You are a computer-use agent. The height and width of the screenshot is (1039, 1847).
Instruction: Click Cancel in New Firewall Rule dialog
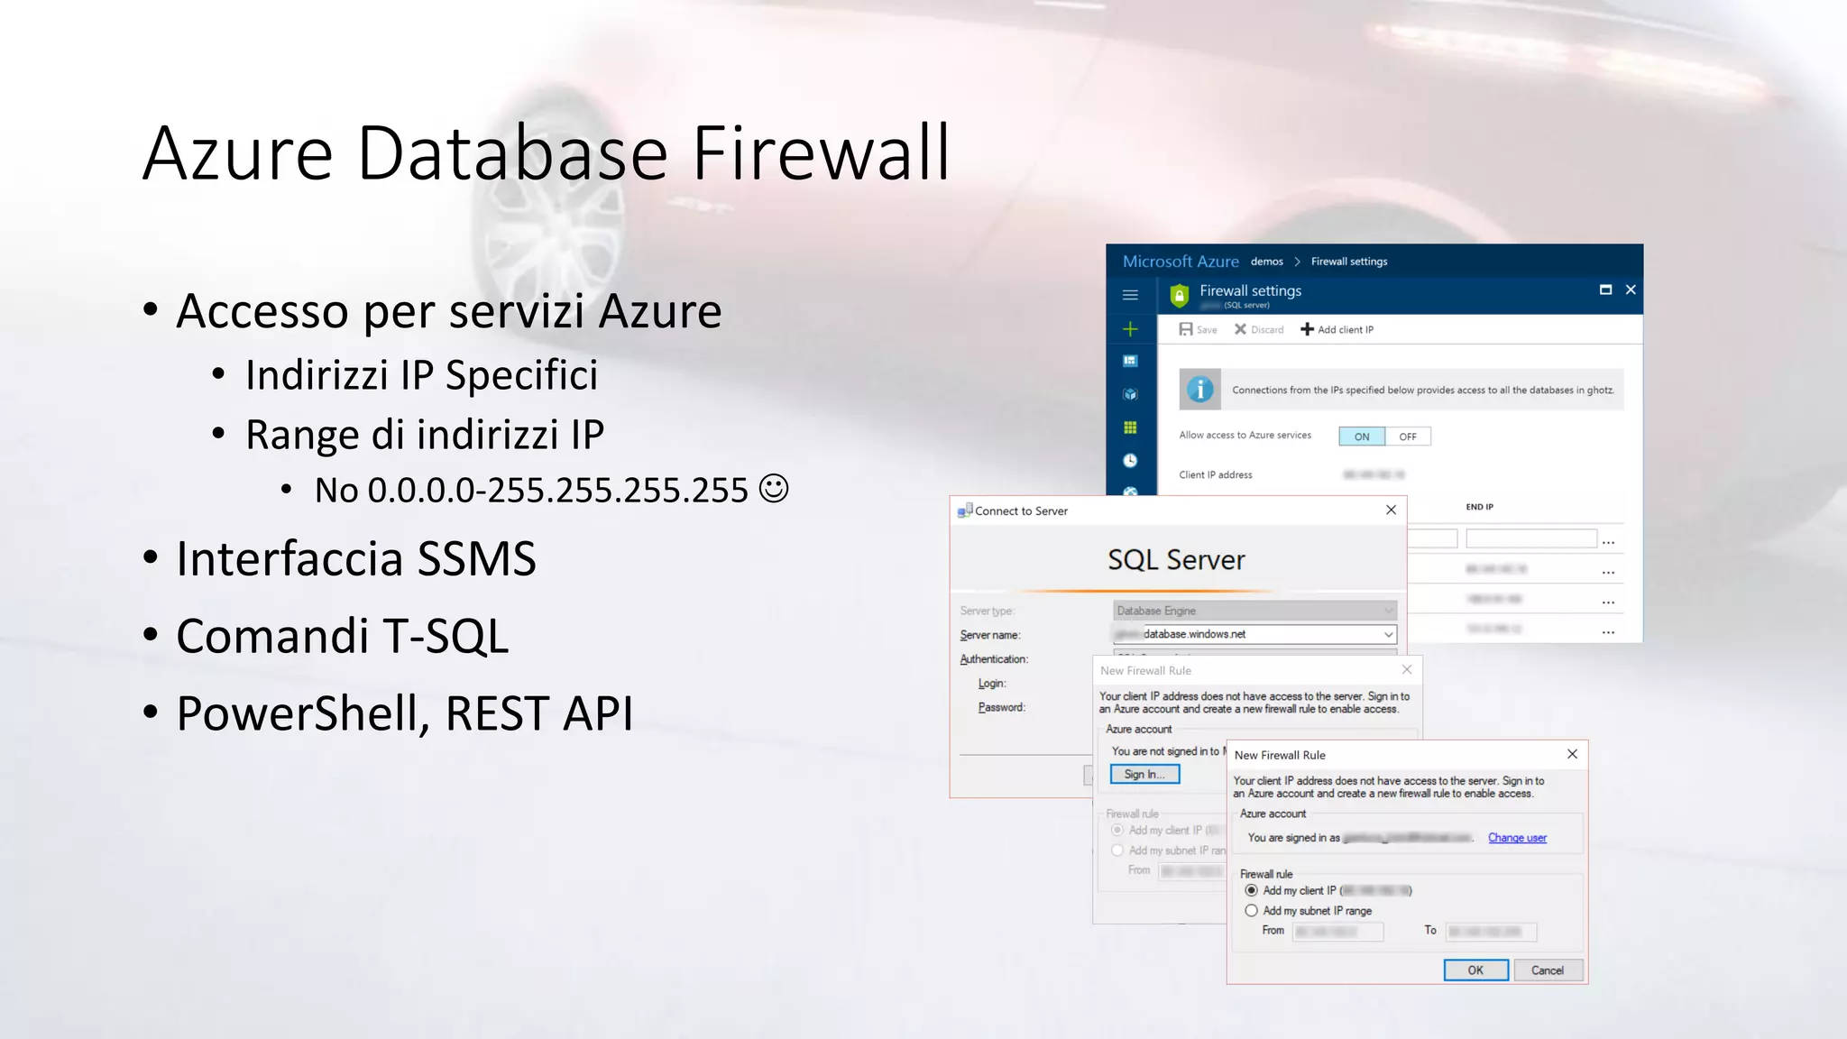1548,970
